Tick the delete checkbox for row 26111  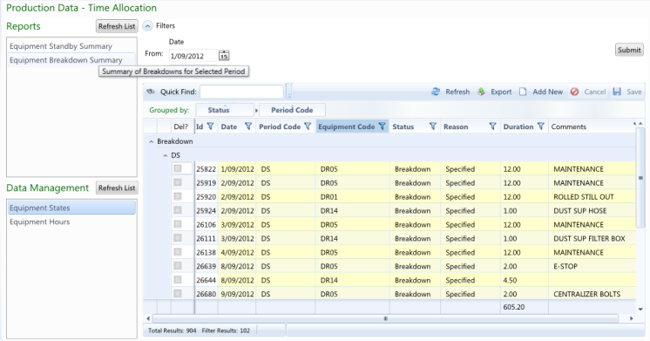pos(178,238)
